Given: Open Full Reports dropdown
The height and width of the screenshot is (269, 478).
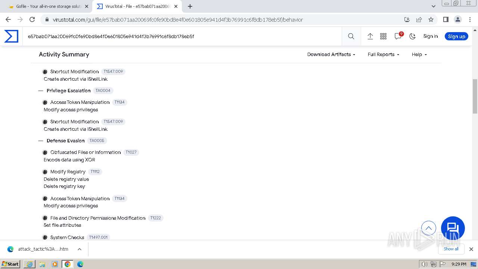Looking at the screenshot, I should [x=384, y=55].
